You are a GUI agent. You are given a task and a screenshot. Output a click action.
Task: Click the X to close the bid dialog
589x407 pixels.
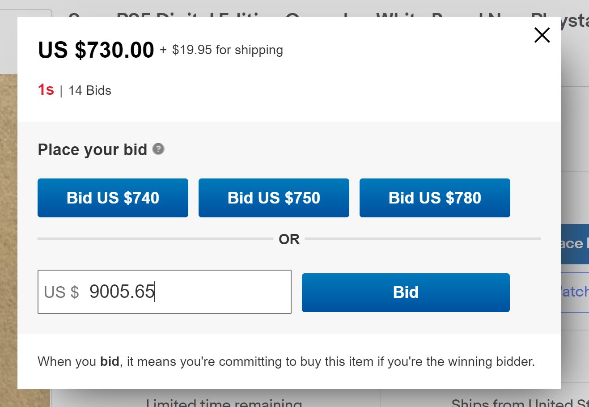(x=542, y=35)
